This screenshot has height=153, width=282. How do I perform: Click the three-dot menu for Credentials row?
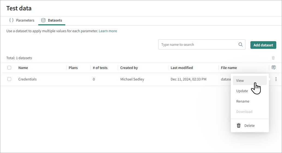tap(276, 79)
